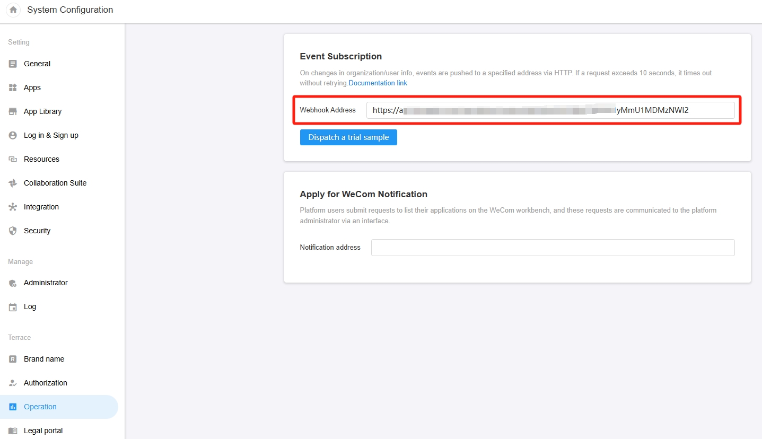762x439 pixels.
Task: Open the Brand name settings page
Action: coord(43,359)
